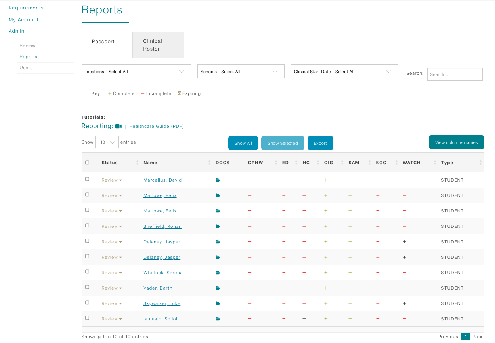Image resolution: width=495 pixels, height=343 pixels.
Task: Open the Clinical Start Date filter dropdown
Action: [344, 71]
